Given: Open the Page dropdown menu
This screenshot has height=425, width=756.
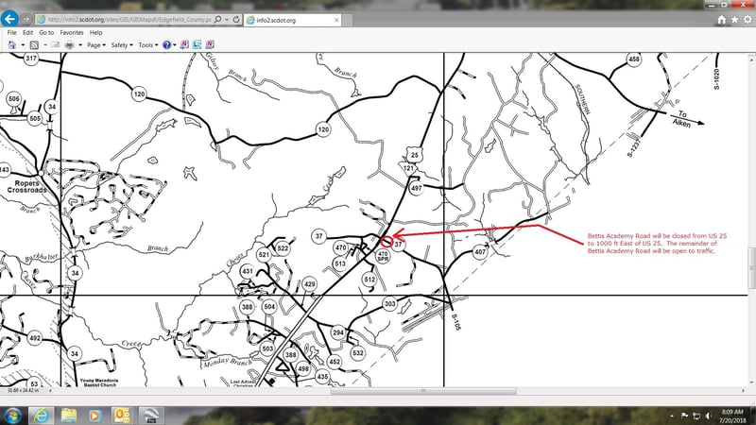Looking at the screenshot, I should click(96, 44).
